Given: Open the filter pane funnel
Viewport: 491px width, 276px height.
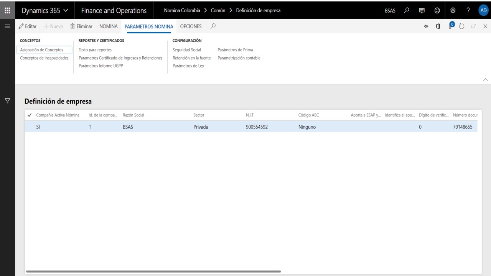Looking at the screenshot, I should coord(7,101).
